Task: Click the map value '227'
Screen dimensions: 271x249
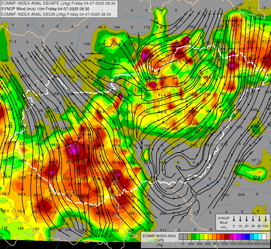Action: [131, 230]
